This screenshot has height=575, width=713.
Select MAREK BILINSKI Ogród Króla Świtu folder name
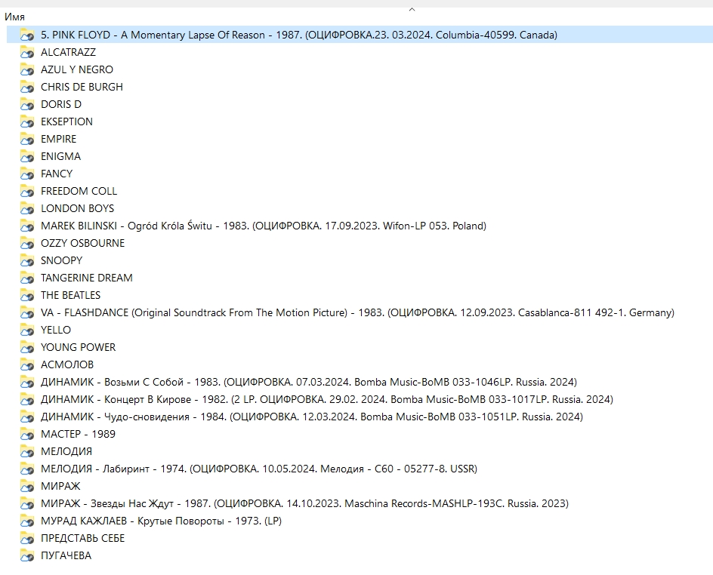click(264, 226)
